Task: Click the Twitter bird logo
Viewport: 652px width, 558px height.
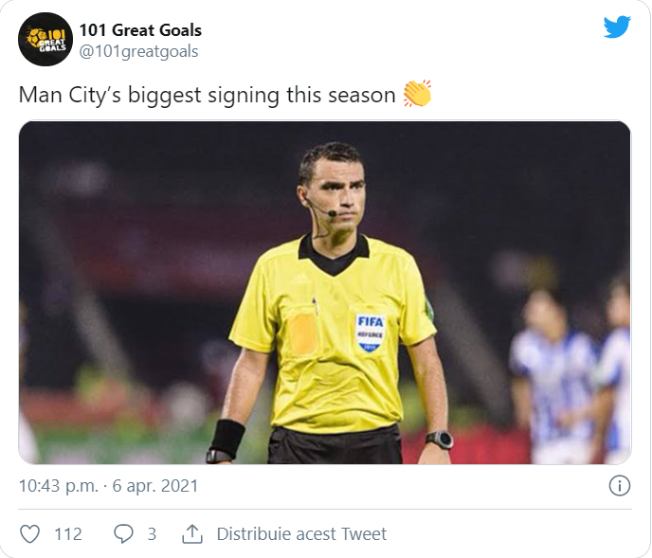Action: (617, 27)
